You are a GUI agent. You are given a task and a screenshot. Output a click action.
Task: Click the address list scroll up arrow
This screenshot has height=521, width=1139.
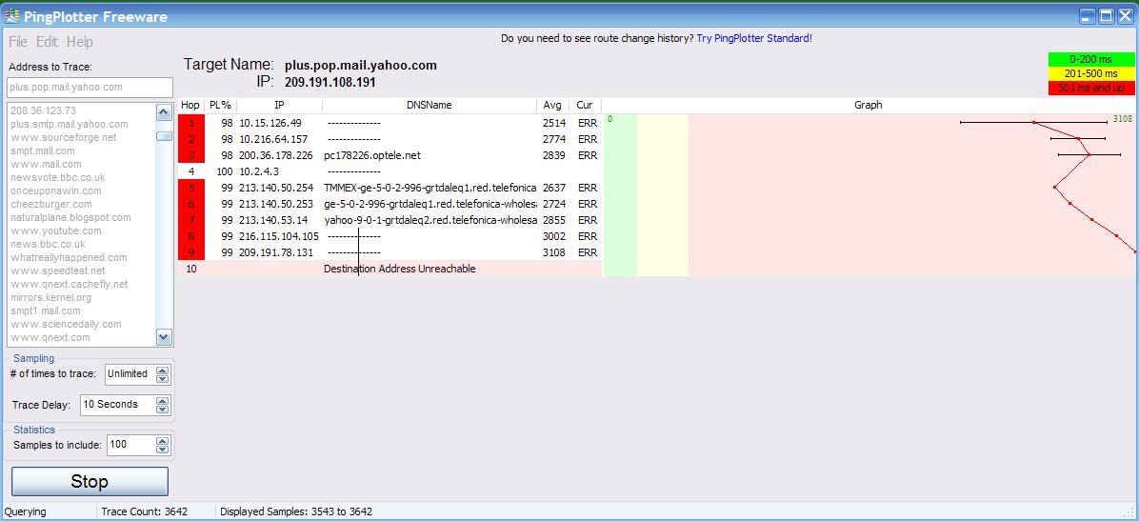coord(164,111)
